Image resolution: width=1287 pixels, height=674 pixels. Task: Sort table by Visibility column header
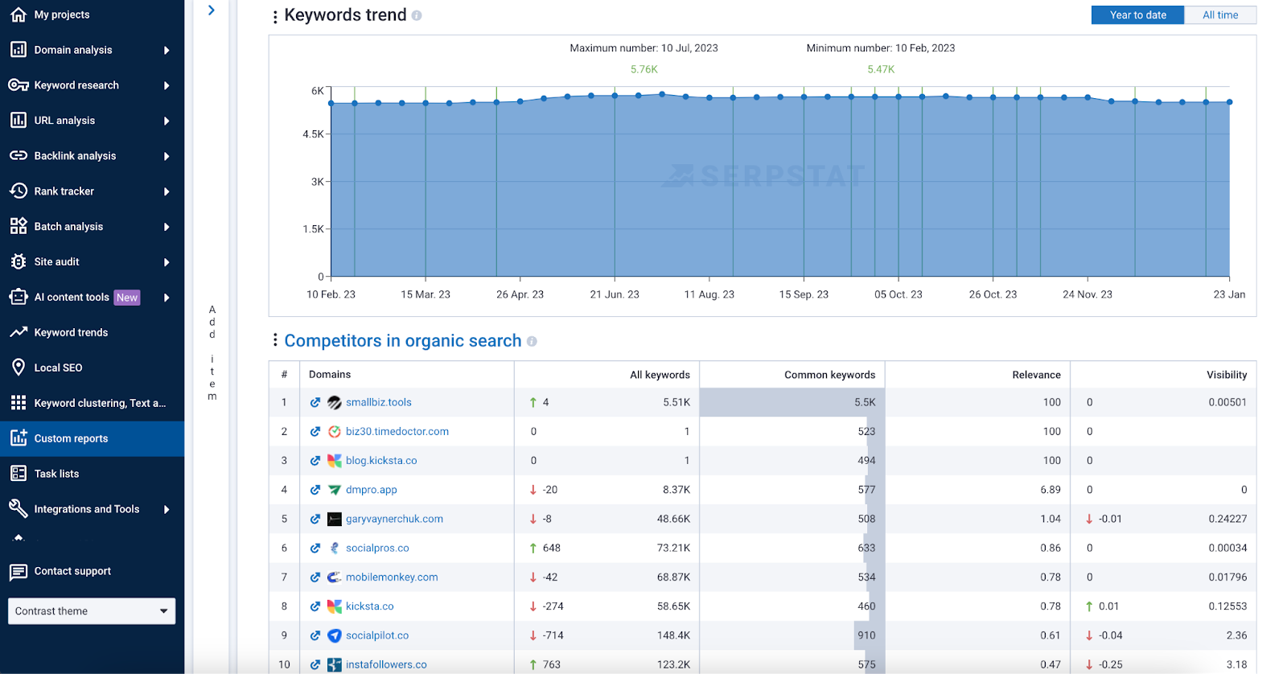point(1226,375)
